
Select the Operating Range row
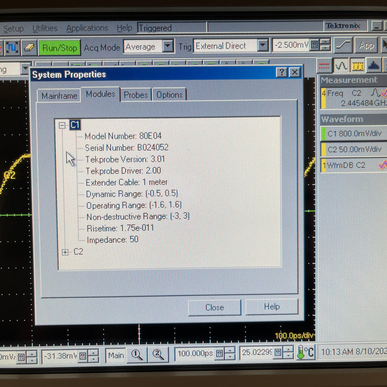134,205
